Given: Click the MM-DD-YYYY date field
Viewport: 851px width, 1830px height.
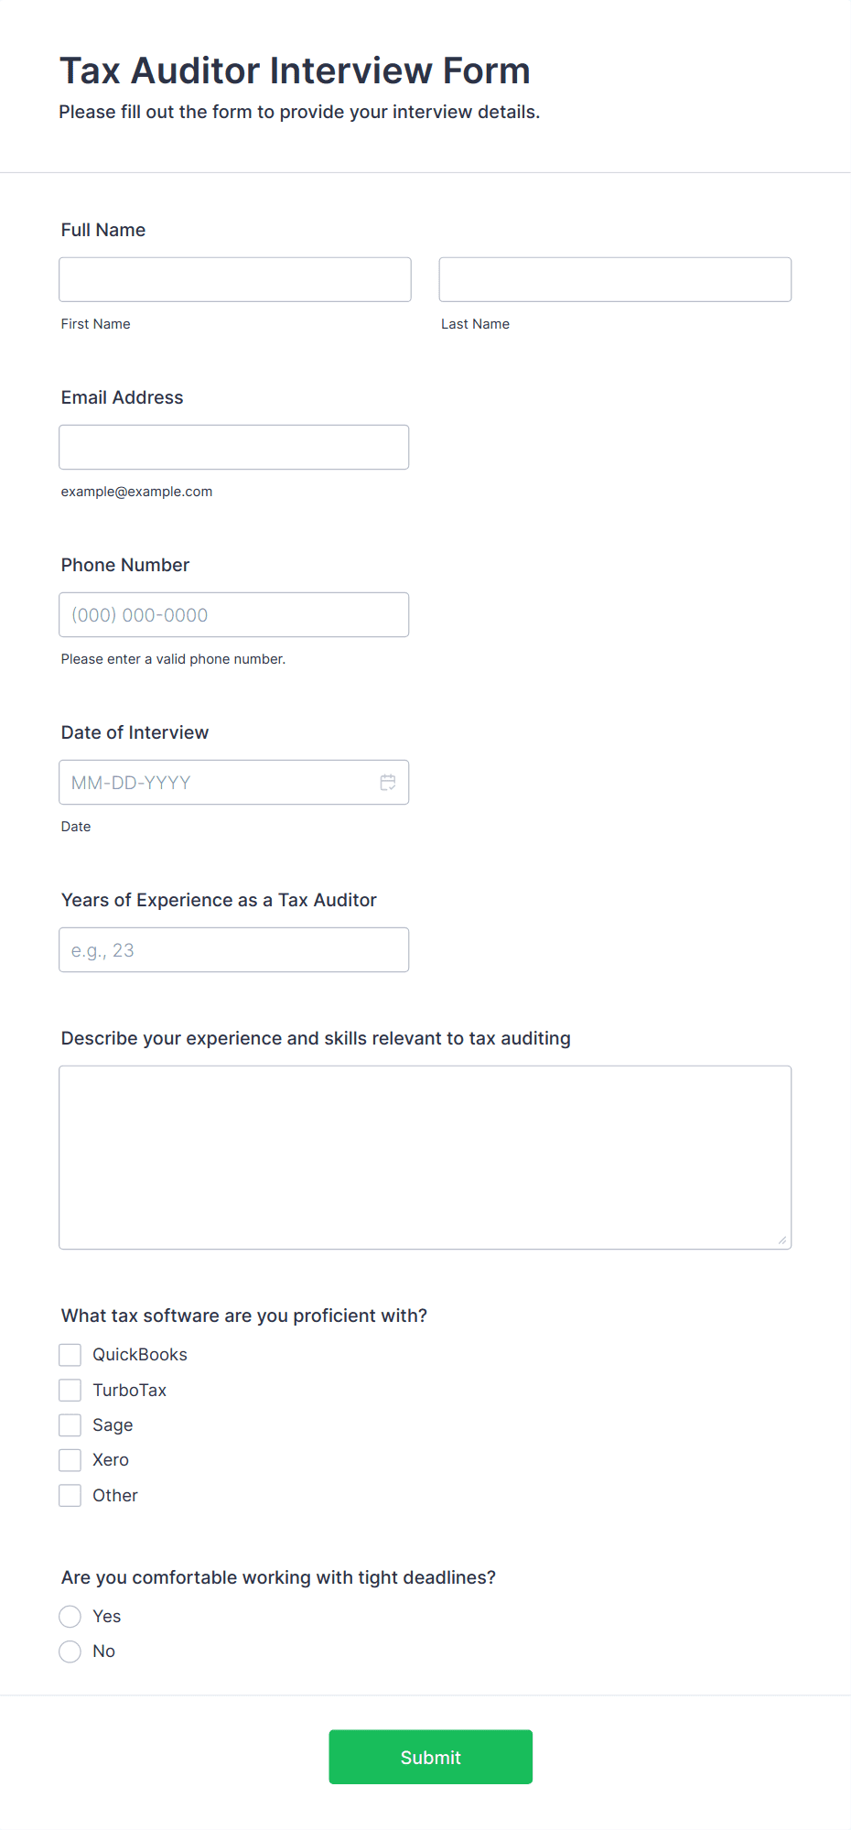Looking at the screenshot, I should click(234, 782).
